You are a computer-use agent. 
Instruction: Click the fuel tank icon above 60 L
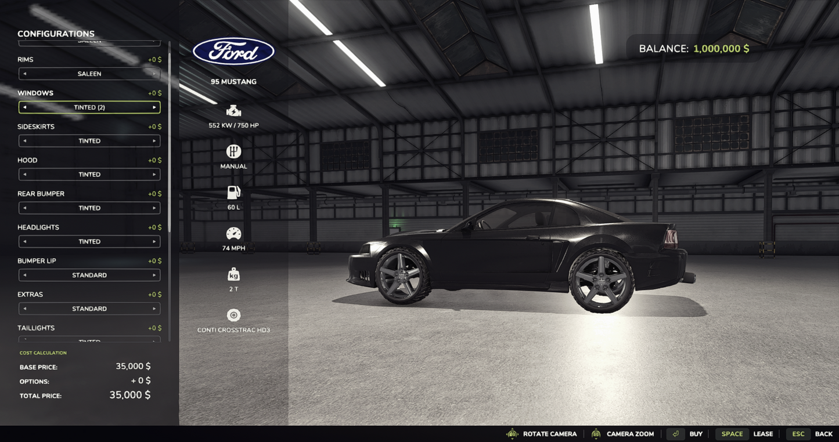(233, 192)
